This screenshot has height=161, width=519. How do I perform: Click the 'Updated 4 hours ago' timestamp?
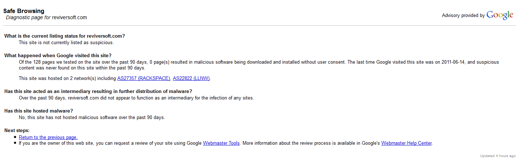(498, 156)
